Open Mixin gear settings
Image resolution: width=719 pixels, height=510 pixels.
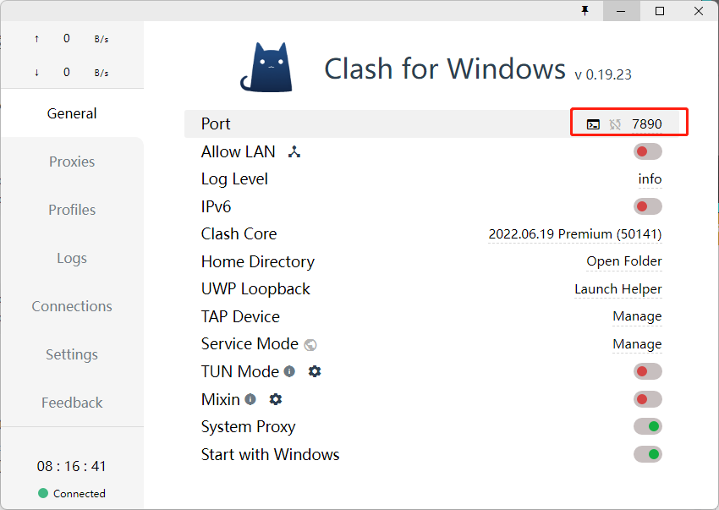[x=276, y=399]
